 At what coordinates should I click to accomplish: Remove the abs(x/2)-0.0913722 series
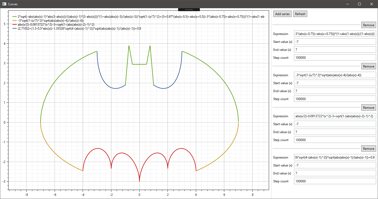pos(368,107)
